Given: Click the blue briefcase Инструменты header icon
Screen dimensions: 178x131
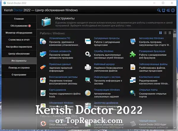Looking at the screenshot, I should (x=46, y=22).
